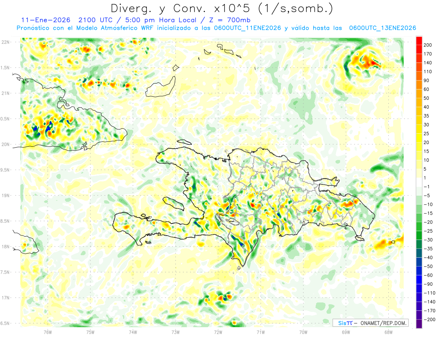Click the '8.5N' latitude label
The height and width of the screenshot is (337, 436).
pyautogui.click(x=5, y=221)
